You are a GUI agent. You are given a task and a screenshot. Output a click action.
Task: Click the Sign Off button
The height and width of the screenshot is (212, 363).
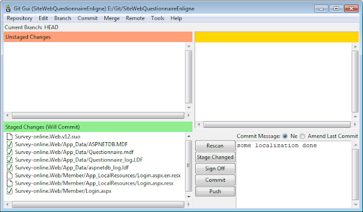click(215, 168)
